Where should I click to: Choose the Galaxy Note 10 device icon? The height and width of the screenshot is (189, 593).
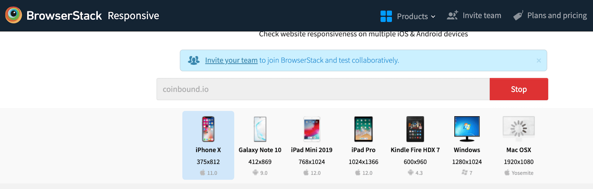260,129
